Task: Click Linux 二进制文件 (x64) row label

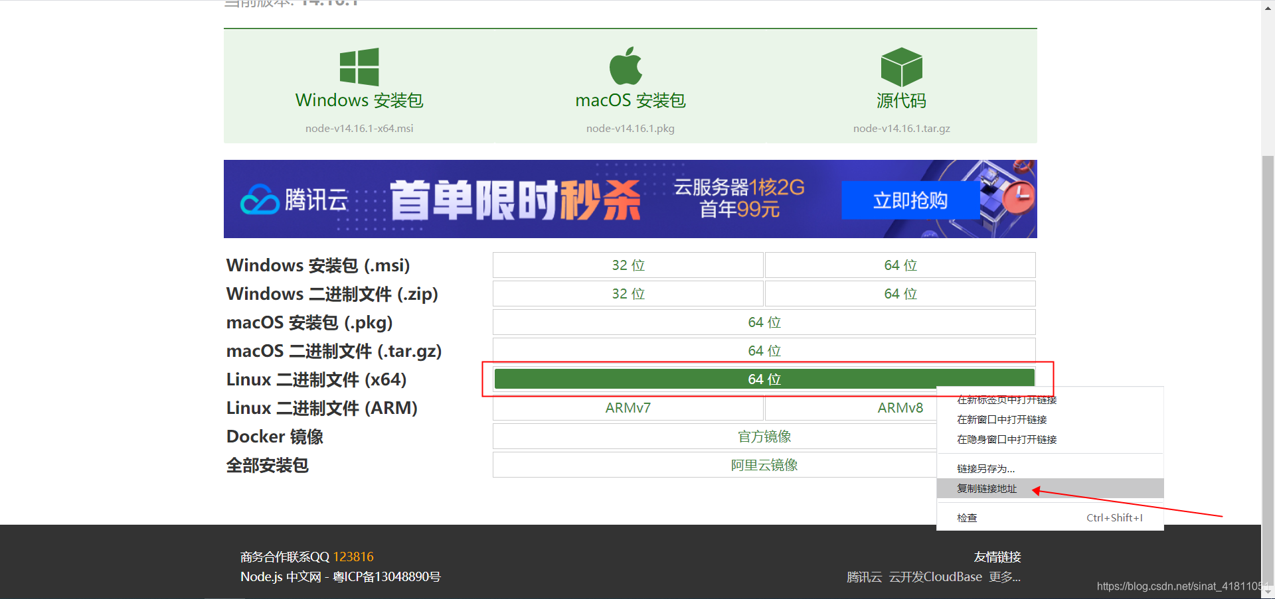Action: tap(316, 379)
